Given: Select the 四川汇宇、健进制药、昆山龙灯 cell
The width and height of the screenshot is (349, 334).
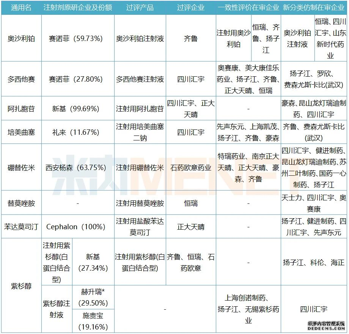Looking at the screenshot, I should coord(314,167).
